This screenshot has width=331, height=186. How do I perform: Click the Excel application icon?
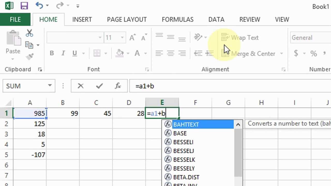[9, 5]
